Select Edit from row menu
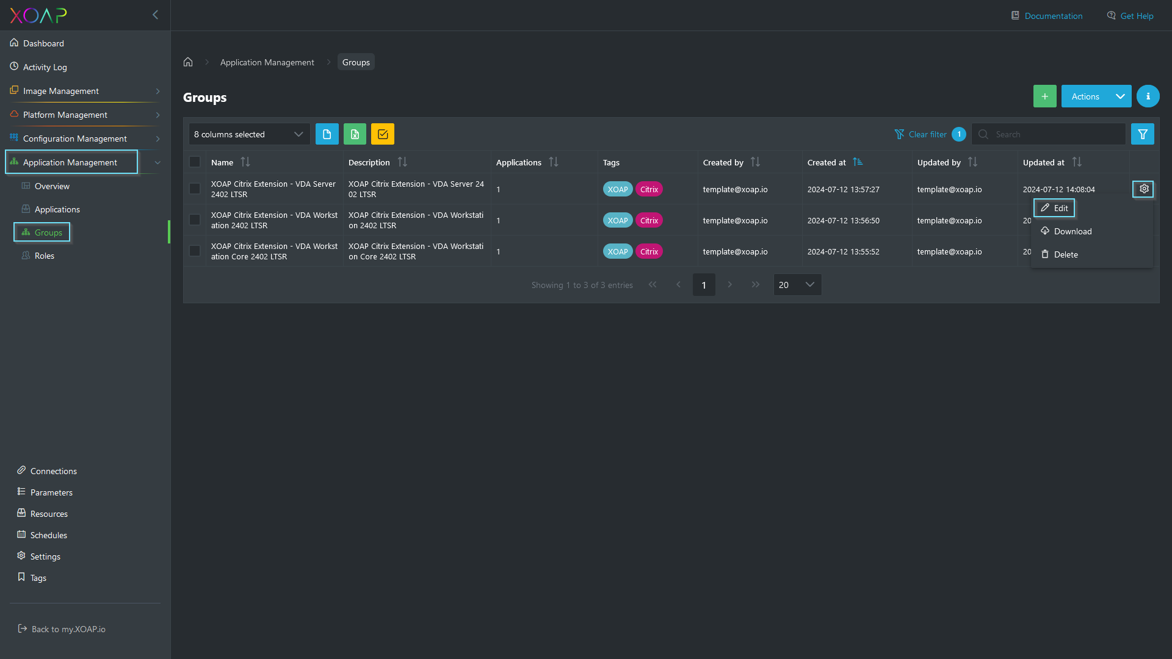This screenshot has height=659, width=1172. coord(1054,208)
